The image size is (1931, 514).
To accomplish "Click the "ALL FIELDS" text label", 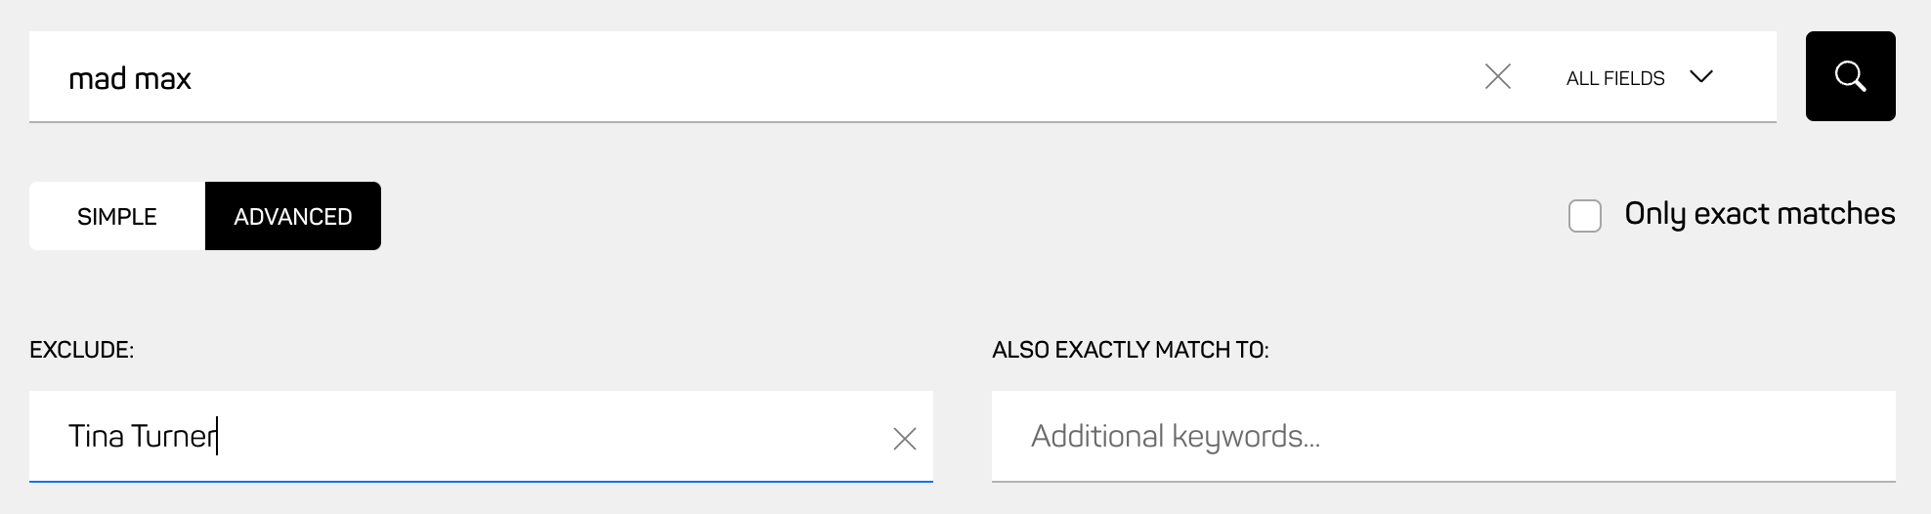I will (x=1614, y=78).
